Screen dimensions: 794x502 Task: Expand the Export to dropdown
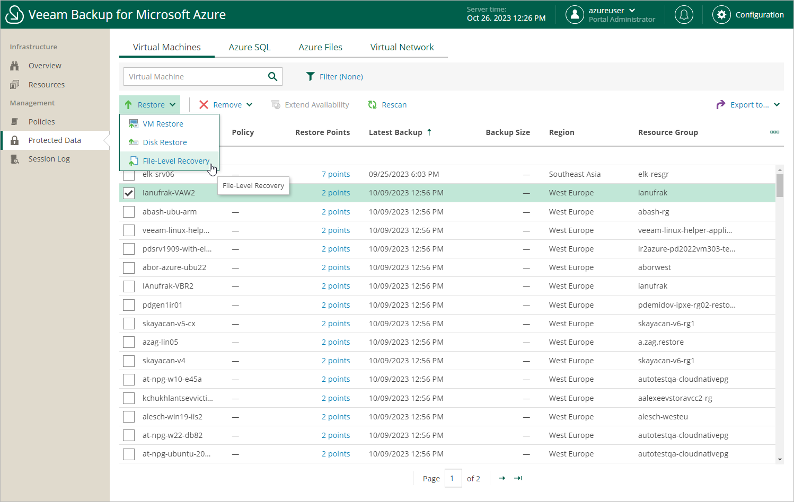pos(777,105)
